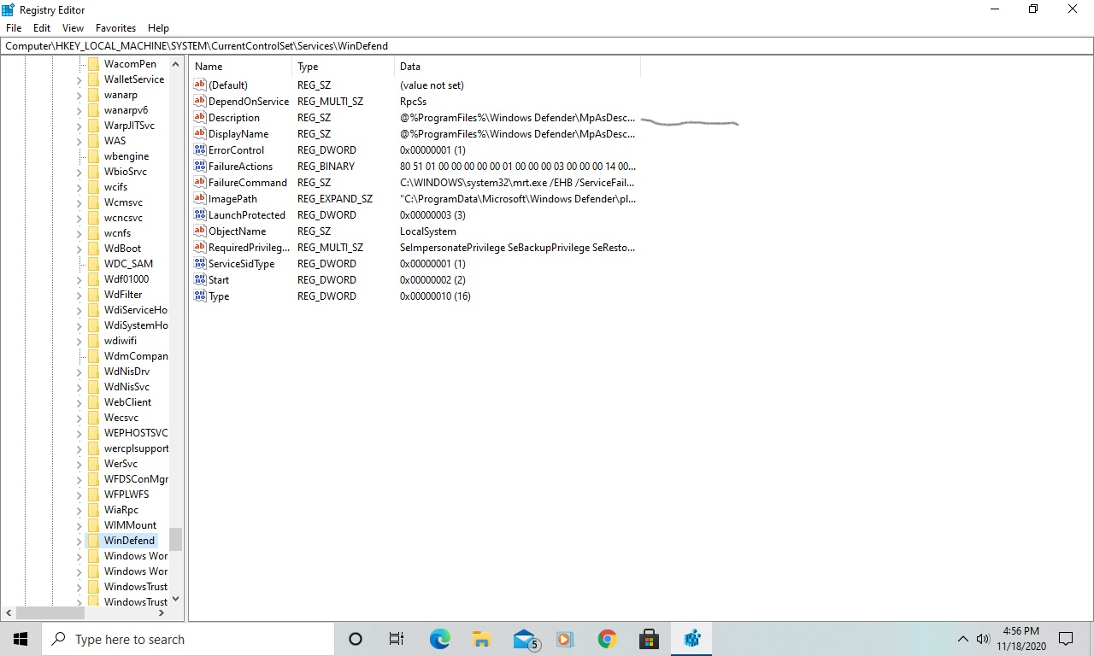
Task: Click the (Default) value icon
Action: 200,85
